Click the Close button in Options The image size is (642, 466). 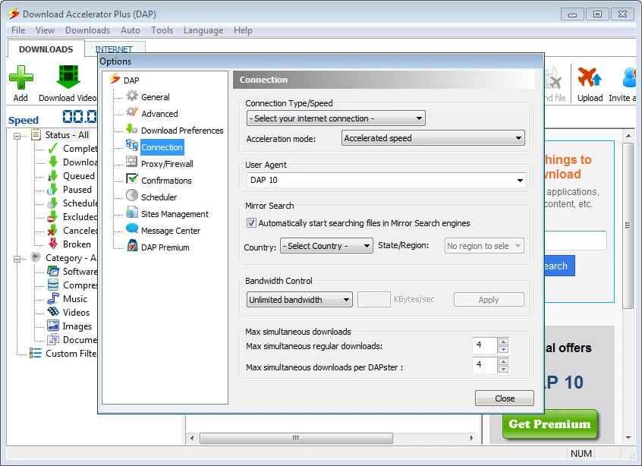504,398
